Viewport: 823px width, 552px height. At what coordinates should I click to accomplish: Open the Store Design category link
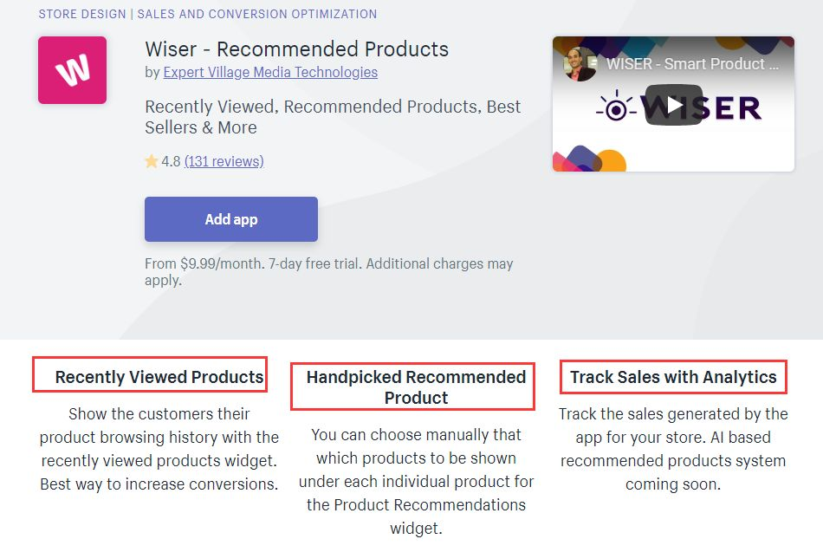pos(82,14)
